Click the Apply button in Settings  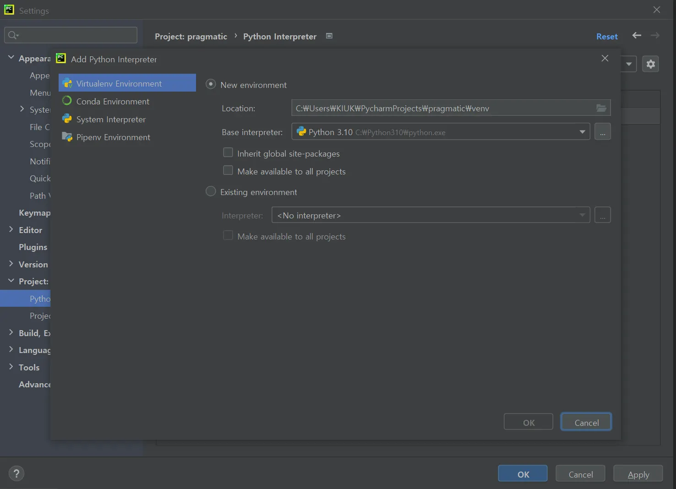point(638,474)
